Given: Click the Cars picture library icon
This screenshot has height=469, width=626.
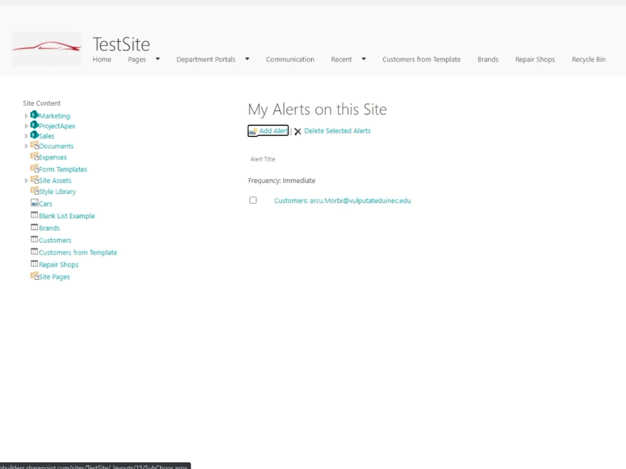Looking at the screenshot, I should point(35,204).
